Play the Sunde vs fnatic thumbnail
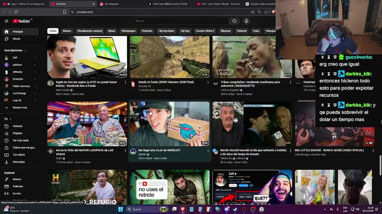The height and width of the screenshot is (214, 382). pos(170,57)
